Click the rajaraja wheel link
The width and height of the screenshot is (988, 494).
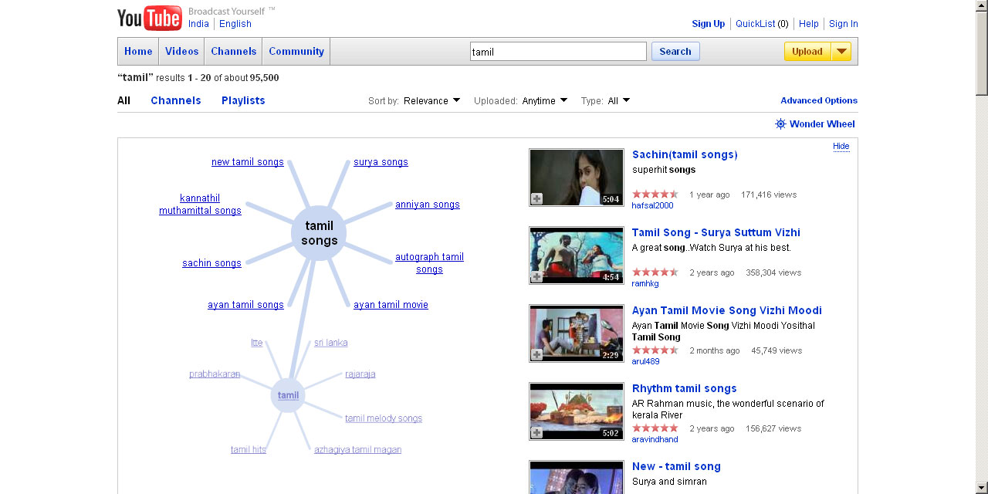[x=360, y=374]
